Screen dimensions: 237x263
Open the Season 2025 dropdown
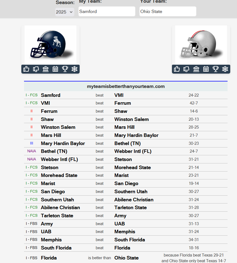click(x=65, y=12)
